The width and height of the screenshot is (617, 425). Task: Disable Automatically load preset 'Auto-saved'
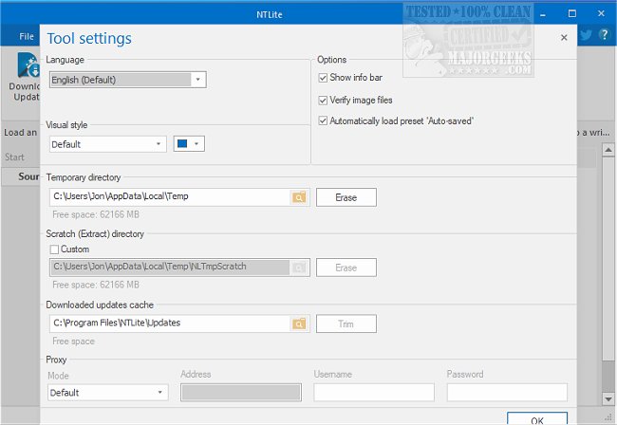pos(324,120)
